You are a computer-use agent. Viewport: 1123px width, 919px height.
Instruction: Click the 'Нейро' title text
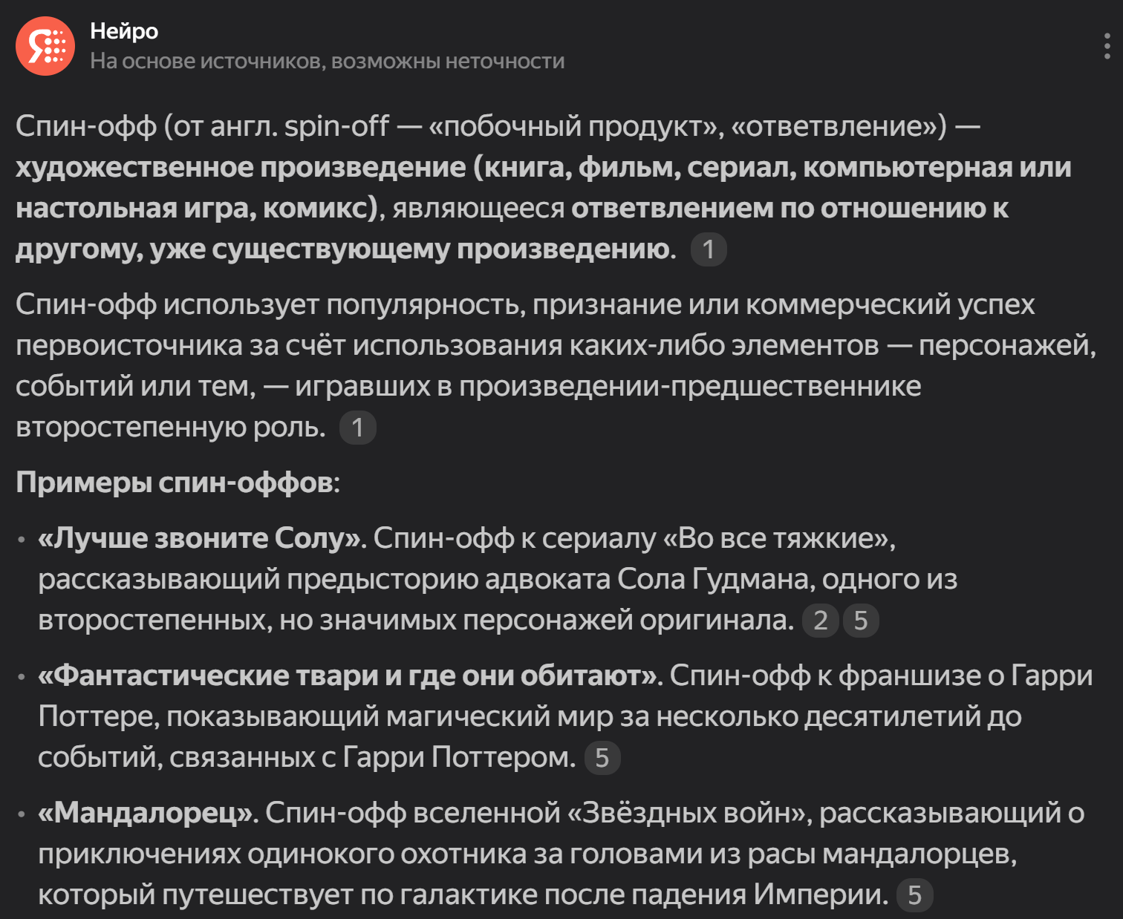124,31
